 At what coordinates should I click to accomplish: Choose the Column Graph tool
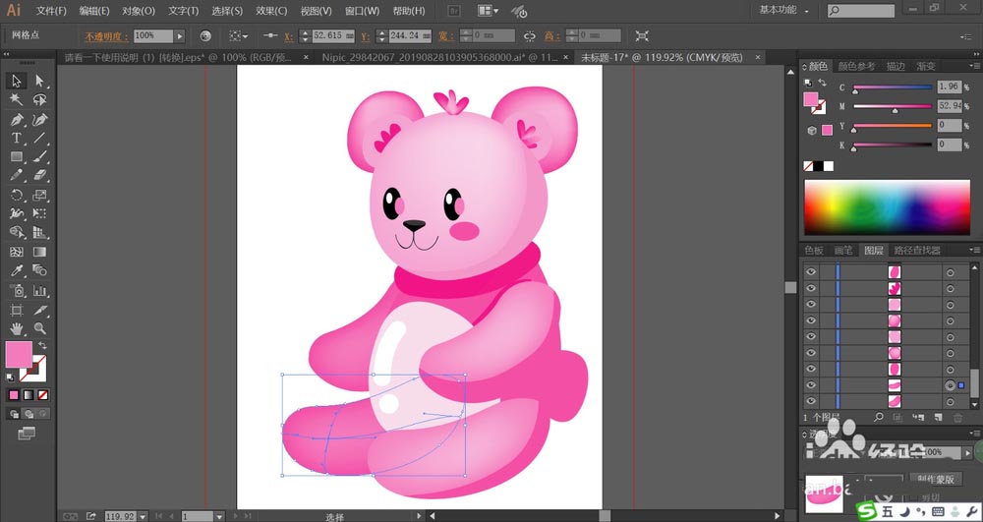[x=40, y=291]
